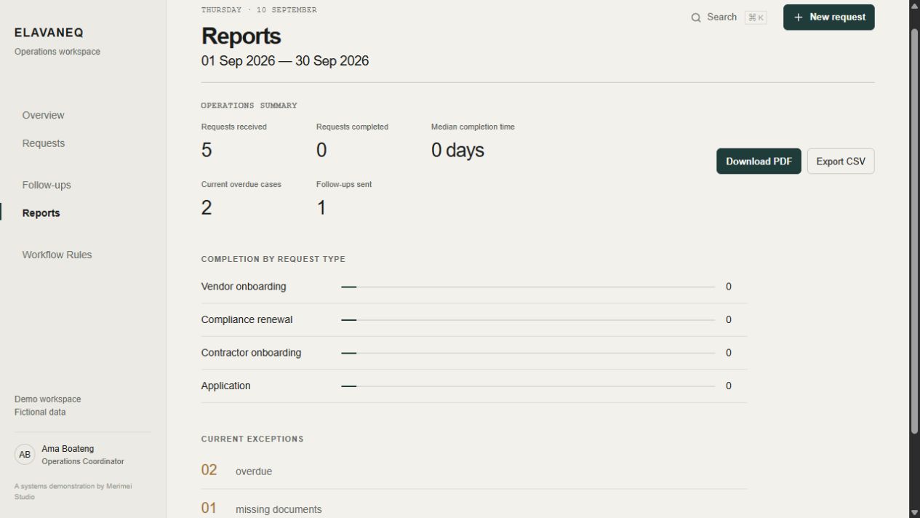Image resolution: width=920 pixels, height=518 pixels.
Task: Click the Contractor onboarding progress bar
Action: point(528,353)
